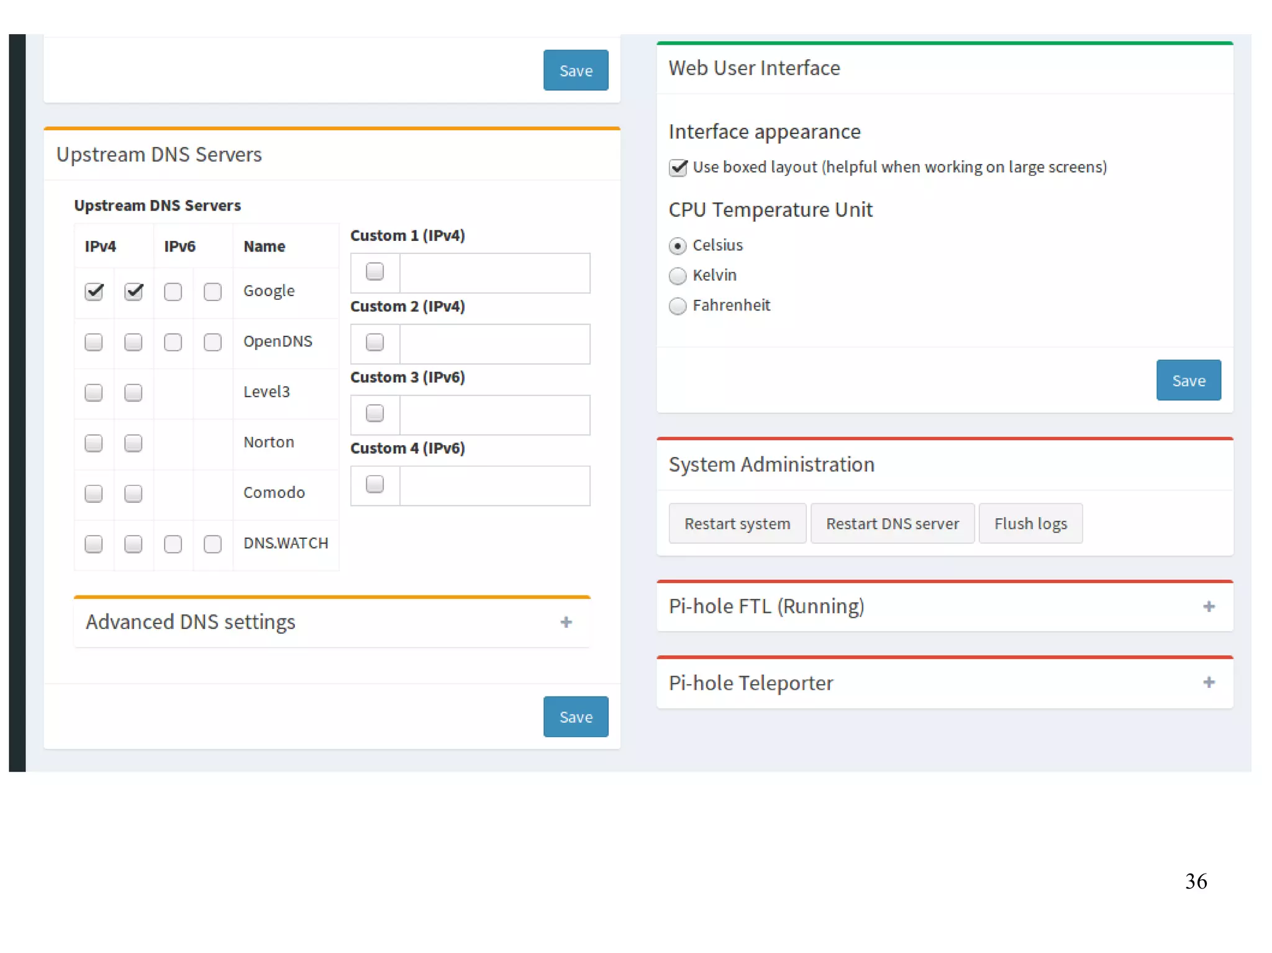Image resolution: width=1272 pixels, height=953 pixels.
Task: Click the Custom 2 (IPv4) text field
Action: tap(494, 343)
